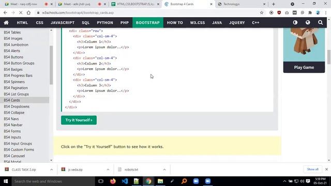Open BS4 Dropdowns link
331x186 pixels.
click(17, 106)
